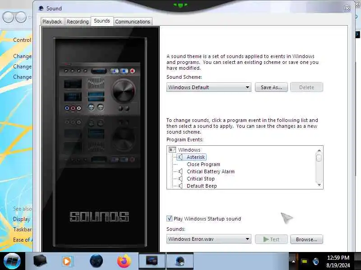
Task: Click the back navigation button in Control Panel
Action: (x=8, y=18)
